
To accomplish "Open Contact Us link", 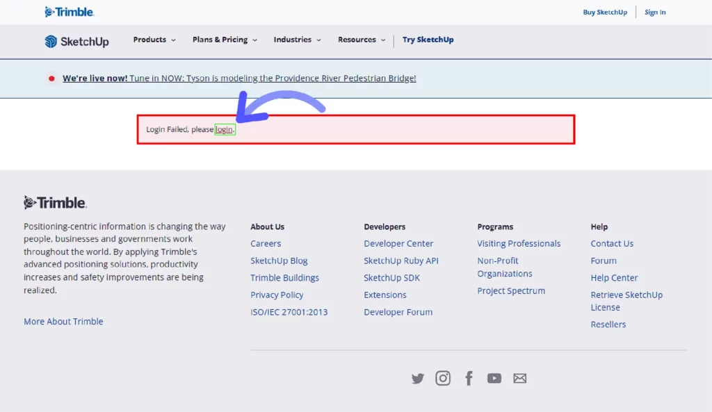I will point(612,243).
